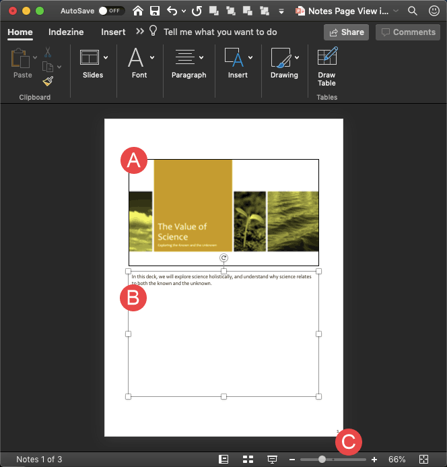Switch to Slide Sorter view
447x467 pixels.
(x=248, y=460)
